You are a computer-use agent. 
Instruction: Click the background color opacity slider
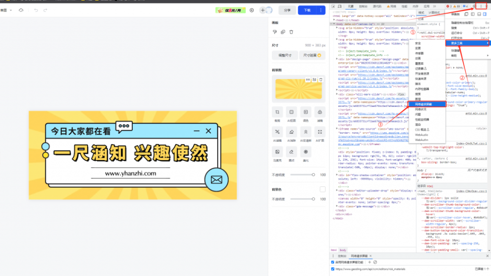click(303, 199)
